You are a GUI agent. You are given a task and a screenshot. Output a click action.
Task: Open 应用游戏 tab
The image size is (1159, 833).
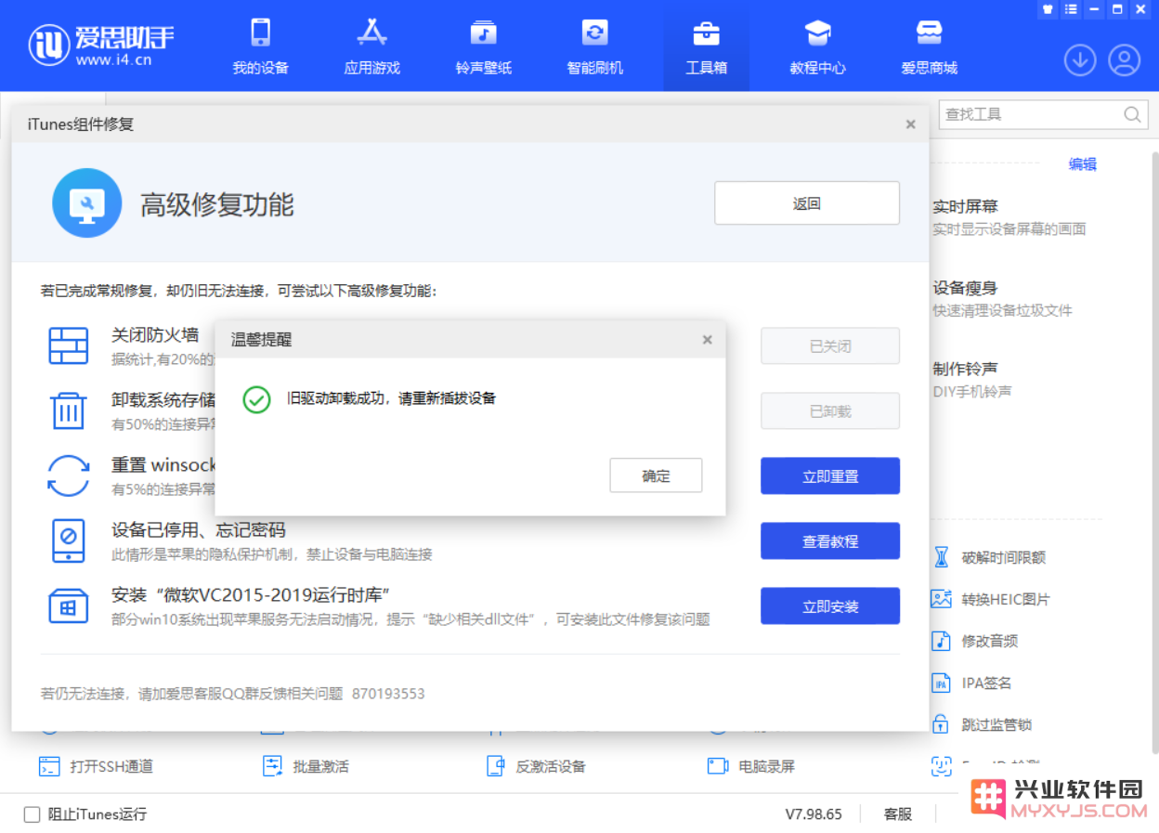point(371,46)
